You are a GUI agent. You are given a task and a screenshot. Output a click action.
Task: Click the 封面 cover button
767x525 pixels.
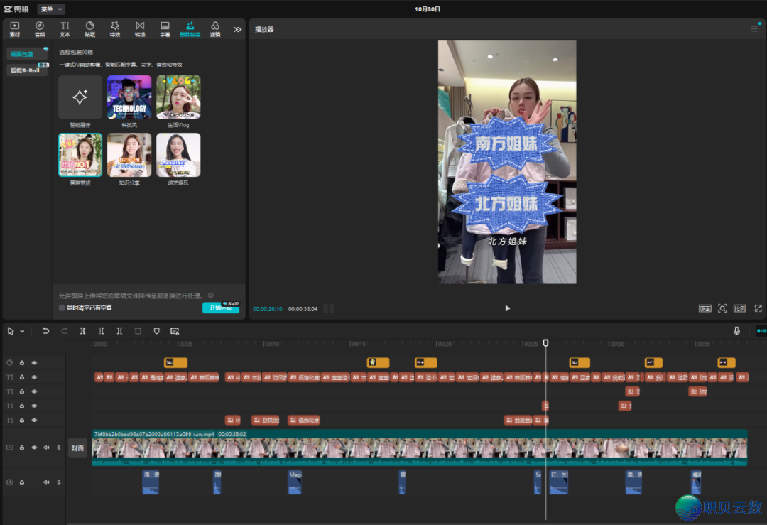[77, 448]
